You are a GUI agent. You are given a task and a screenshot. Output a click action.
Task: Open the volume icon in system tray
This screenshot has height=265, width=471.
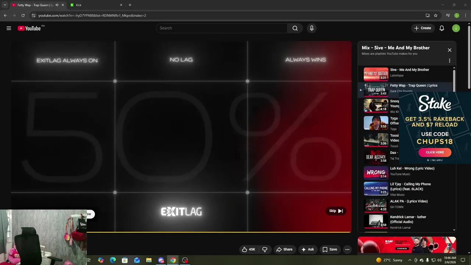439,260
